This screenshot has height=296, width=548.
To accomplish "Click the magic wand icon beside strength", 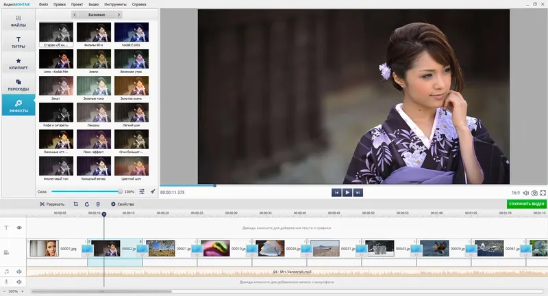I will pos(153,191).
